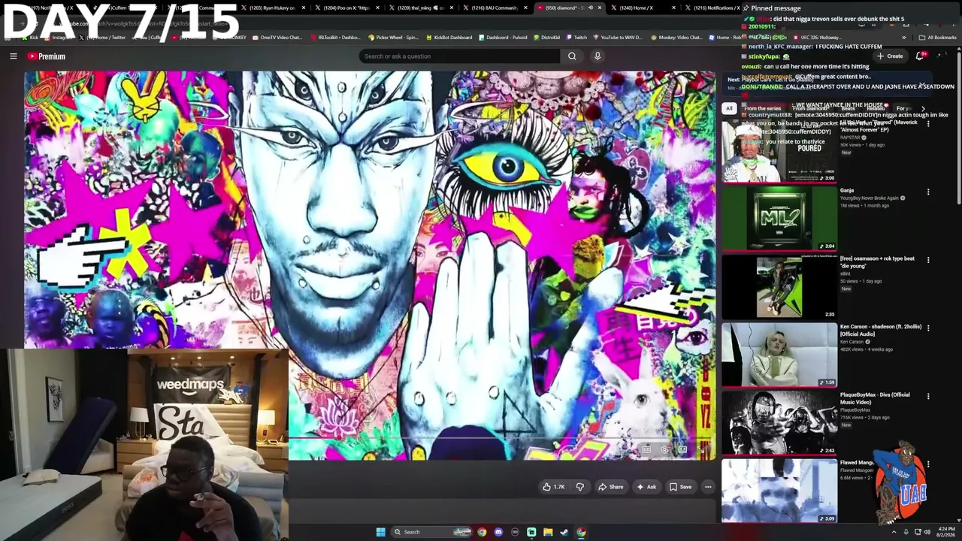This screenshot has width=962, height=541.
Task: Click the search magnifier button
Action: click(x=572, y=56)
